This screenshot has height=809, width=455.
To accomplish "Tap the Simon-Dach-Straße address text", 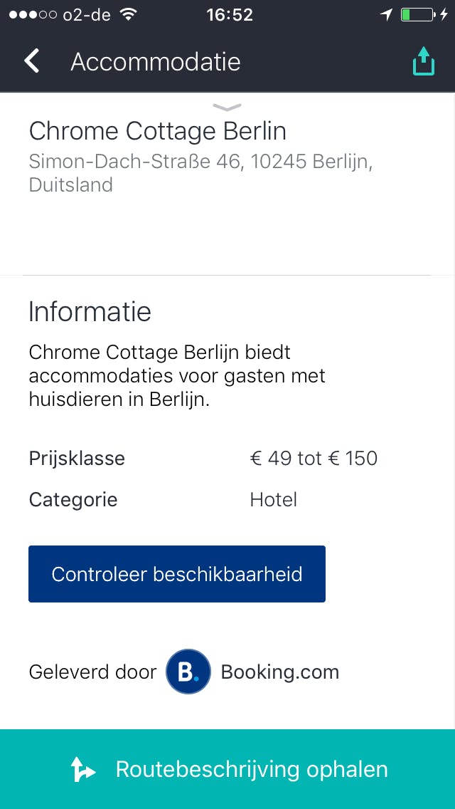I will 200,172.
